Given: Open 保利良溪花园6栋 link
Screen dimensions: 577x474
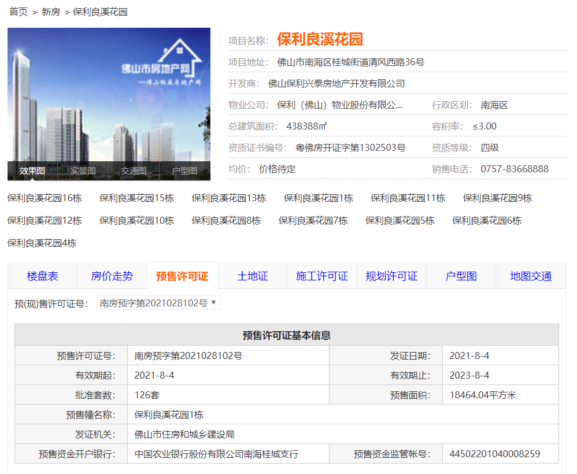Looking at the screenshot, I should pos(487,220).
